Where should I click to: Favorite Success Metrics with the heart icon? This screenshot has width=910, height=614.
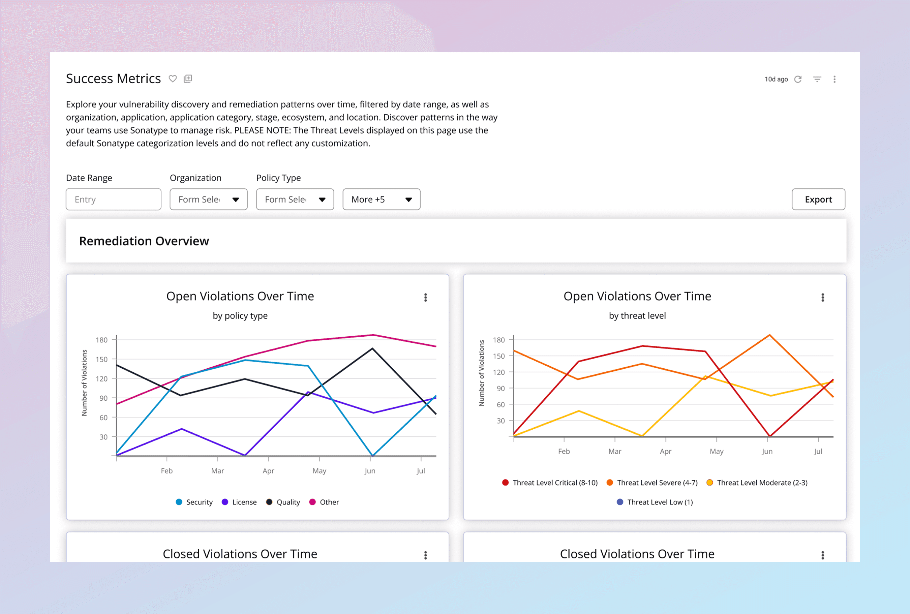click(x=173, y=79)
